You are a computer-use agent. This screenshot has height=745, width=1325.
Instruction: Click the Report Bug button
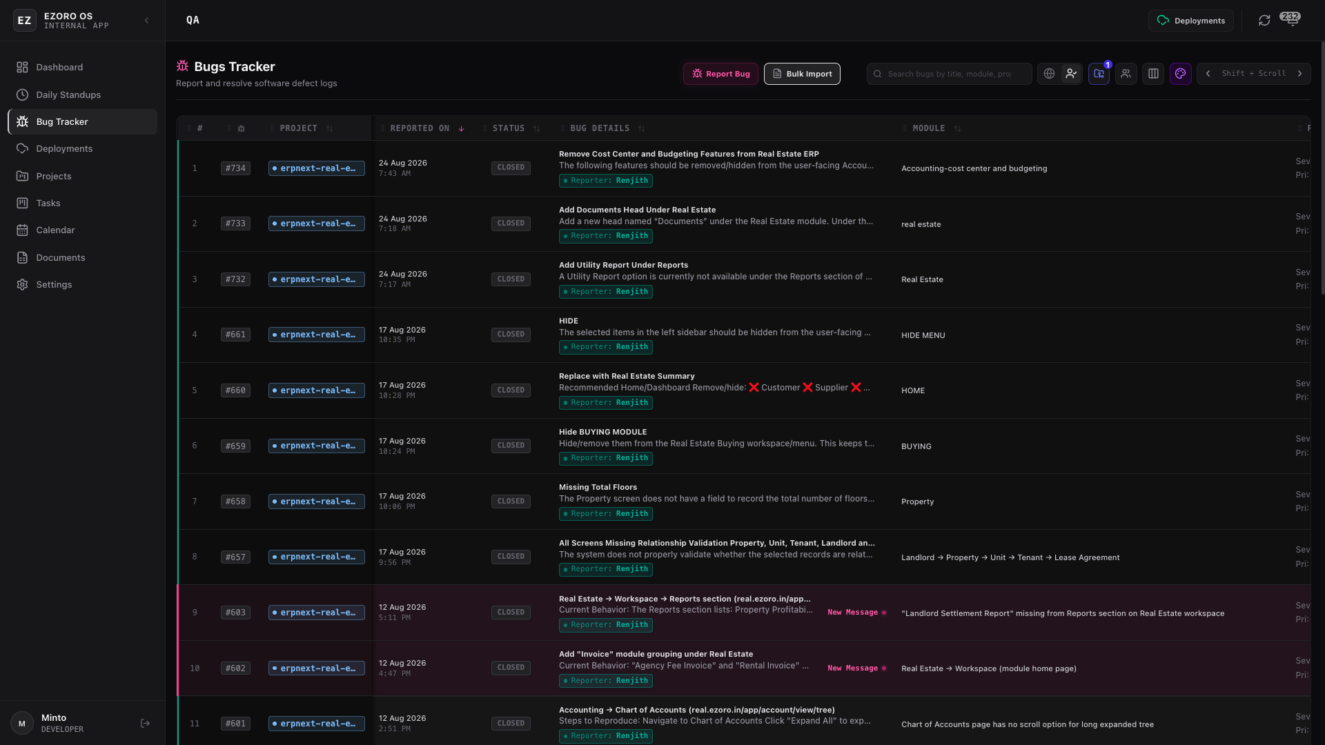(x=720, y=74)
